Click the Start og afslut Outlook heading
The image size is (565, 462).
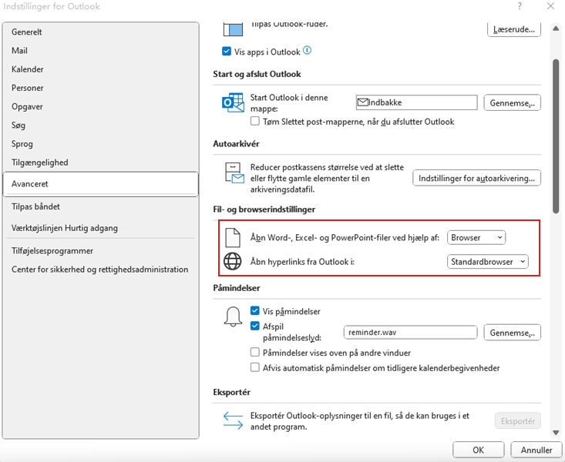tap(257, 74)
